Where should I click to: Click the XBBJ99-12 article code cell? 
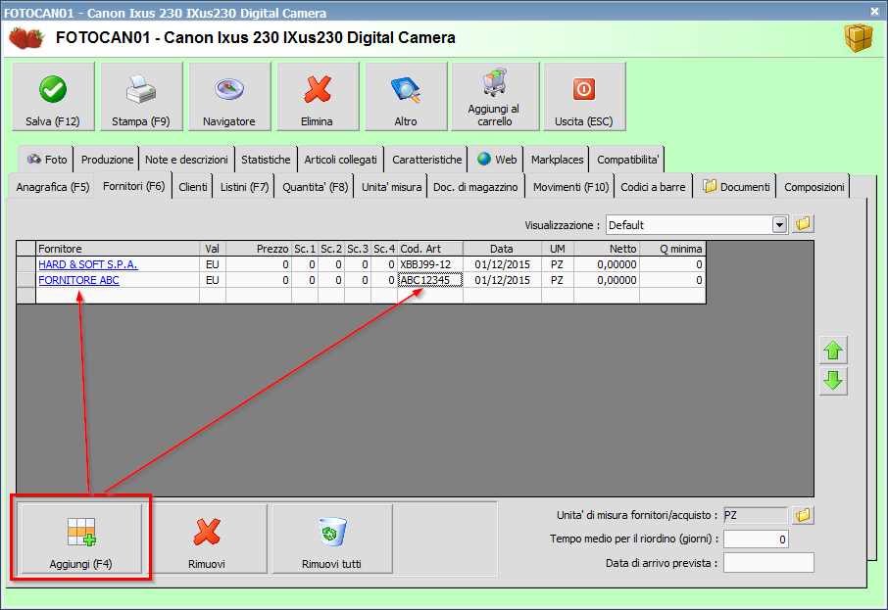point(430,264)
